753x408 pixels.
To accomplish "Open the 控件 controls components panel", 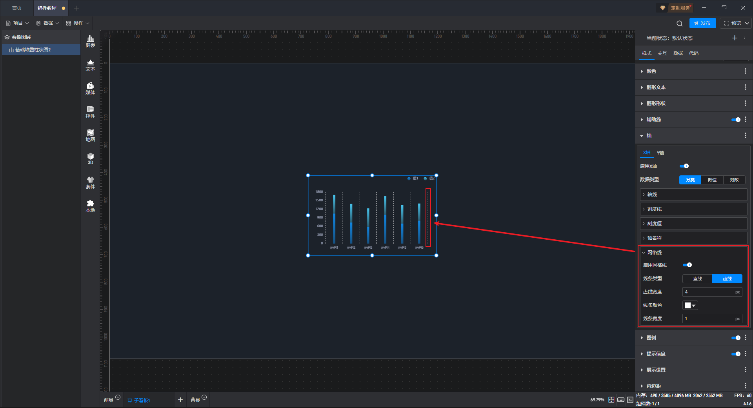I will [90, 112].
